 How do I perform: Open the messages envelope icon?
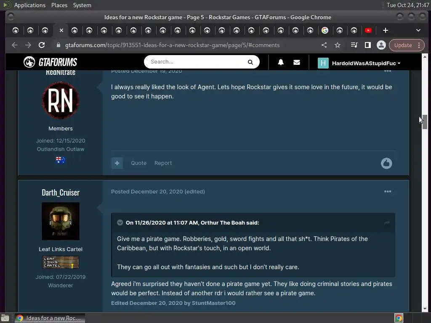[297, 62]
